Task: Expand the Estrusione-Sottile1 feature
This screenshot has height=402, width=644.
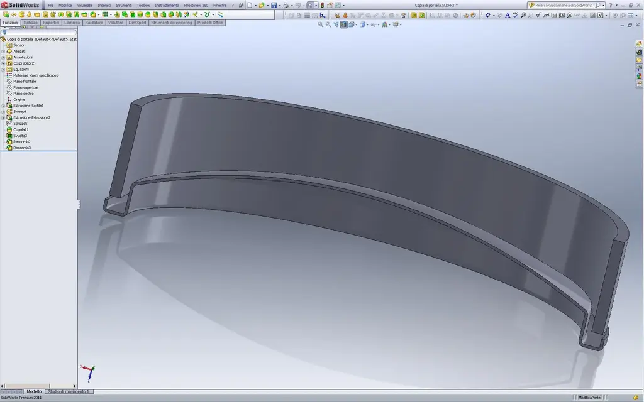Action: coord(3,106)
